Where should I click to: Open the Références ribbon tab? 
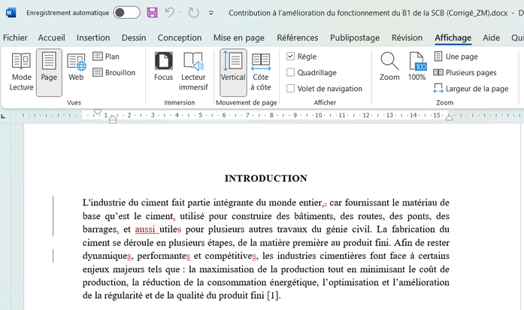302,38
